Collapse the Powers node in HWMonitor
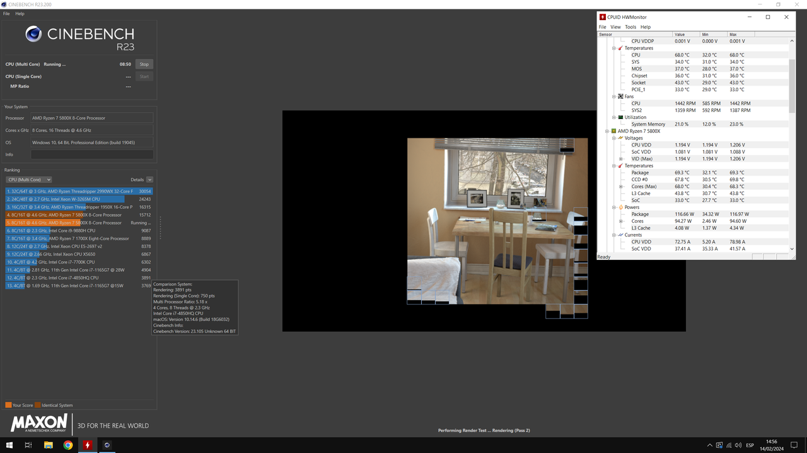 (614, 207)
